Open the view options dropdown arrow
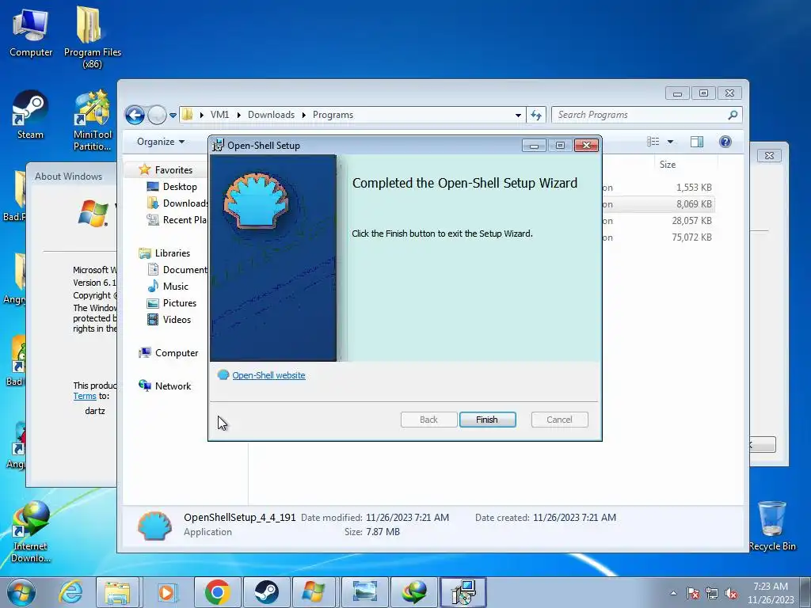Image resolution: width=811 pixels, height=608 pixels. (670, 142)
